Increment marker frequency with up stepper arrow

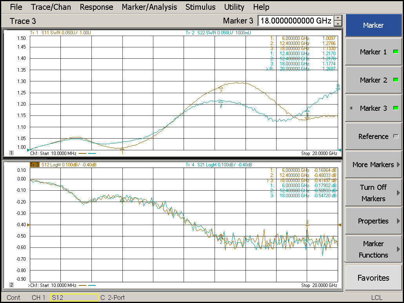click(338, 18)
